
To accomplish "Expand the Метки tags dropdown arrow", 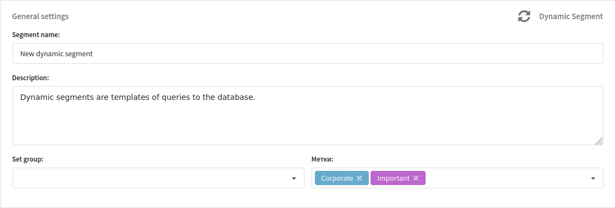I will (593, 179).
